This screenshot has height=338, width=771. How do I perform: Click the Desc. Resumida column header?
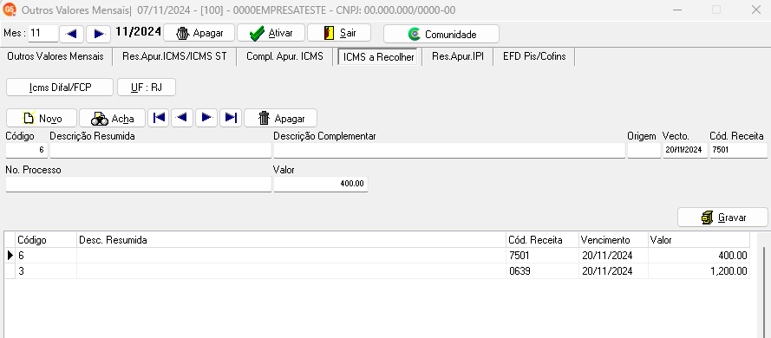coord(291,240)
